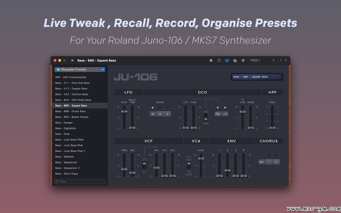Click the VCF FREQ slider handle
Viewport: 341px width, 213px height.
[124, 169]
